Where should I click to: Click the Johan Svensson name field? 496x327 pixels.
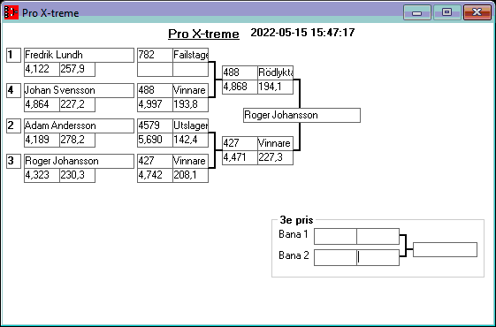coord(79,90)
